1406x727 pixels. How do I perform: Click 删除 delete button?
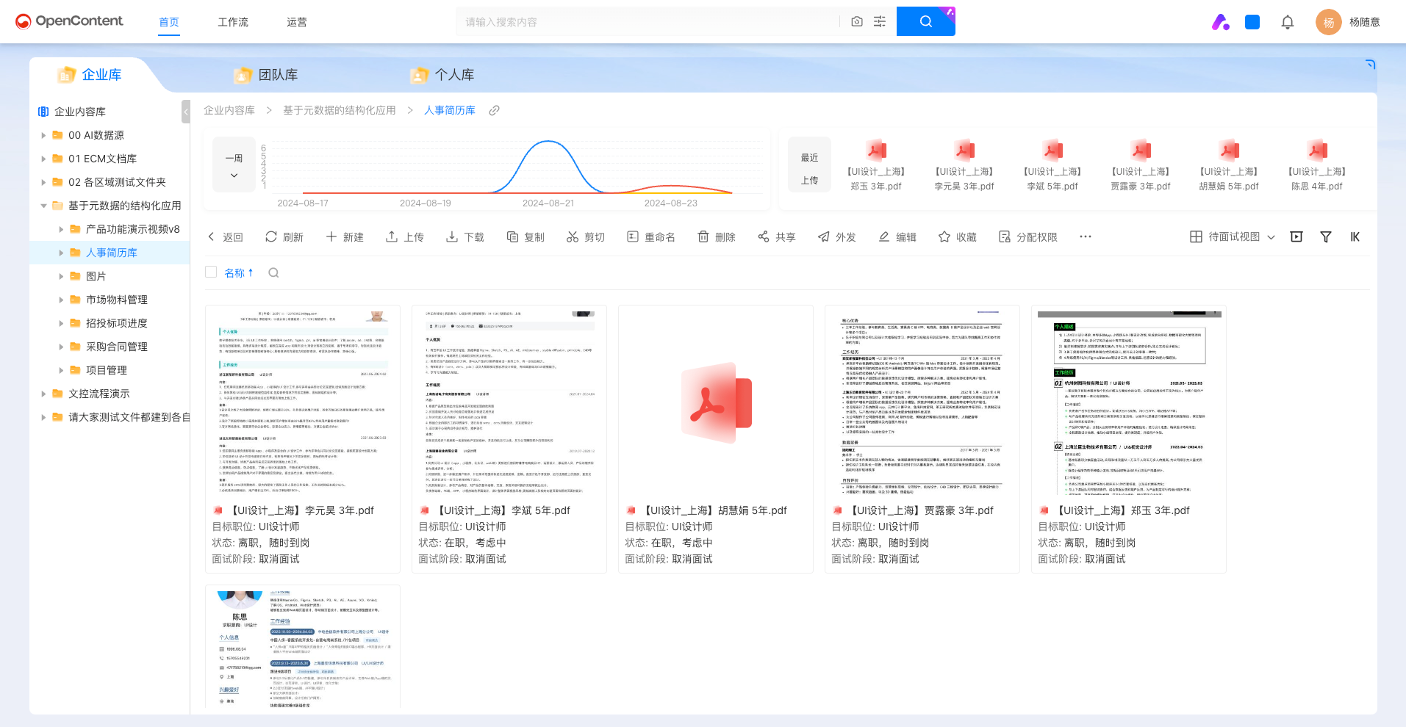pyautogui.click(x=717, y=236)
